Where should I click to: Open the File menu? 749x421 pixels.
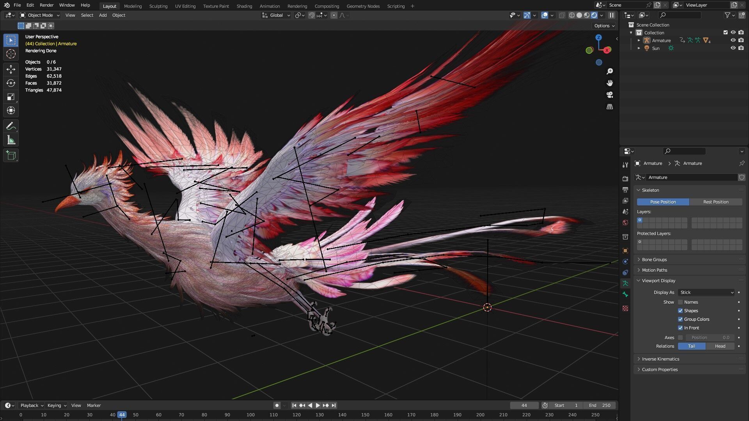pos(17,5)
